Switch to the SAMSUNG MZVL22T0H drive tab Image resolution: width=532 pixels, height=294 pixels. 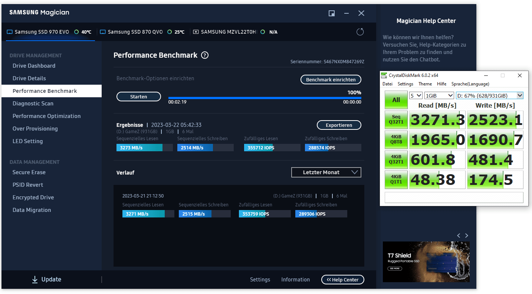(x=235, y=32)
